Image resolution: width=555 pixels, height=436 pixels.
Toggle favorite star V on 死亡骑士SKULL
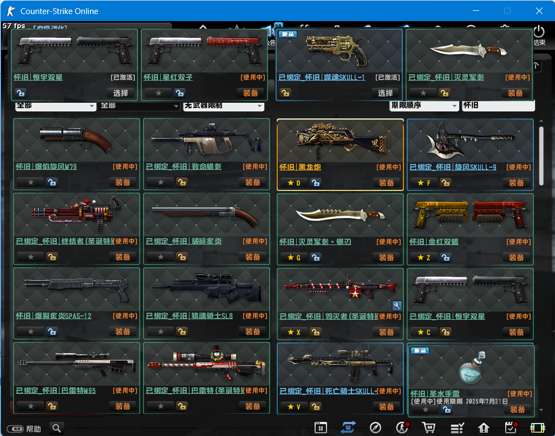coord(294,407)
